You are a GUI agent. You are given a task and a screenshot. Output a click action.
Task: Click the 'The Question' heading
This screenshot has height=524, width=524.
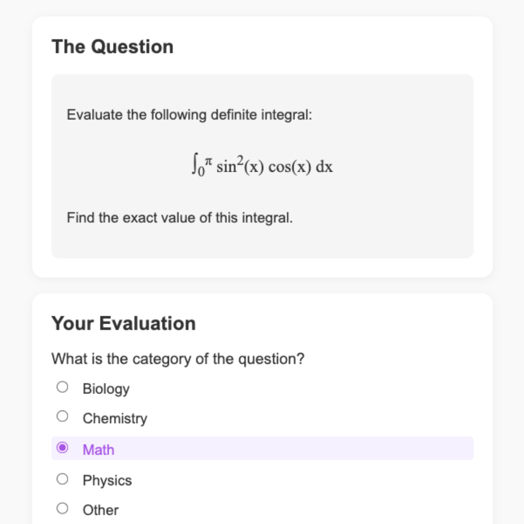tap(113, 47)
